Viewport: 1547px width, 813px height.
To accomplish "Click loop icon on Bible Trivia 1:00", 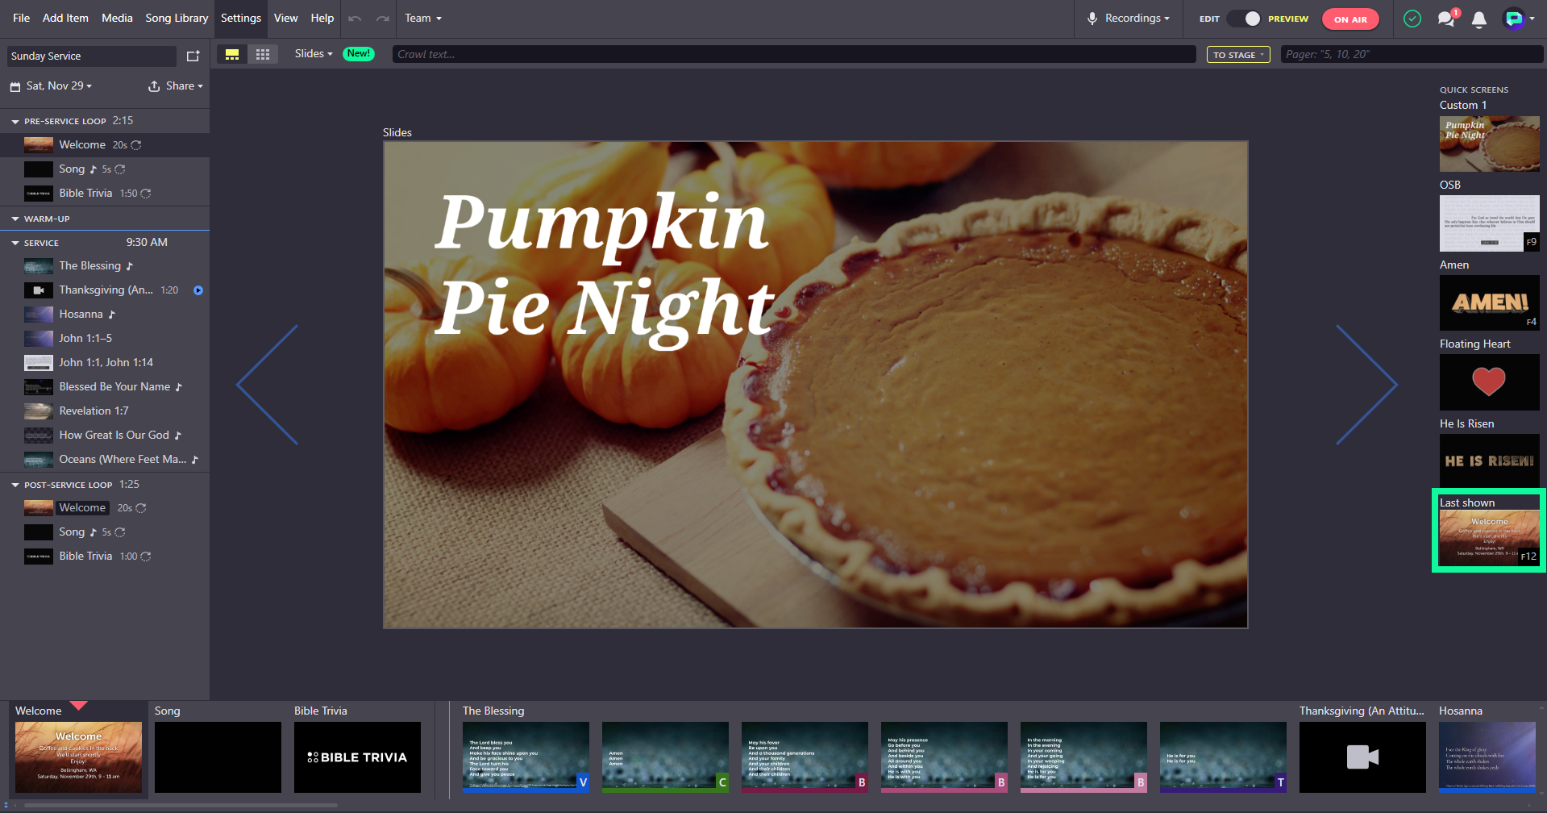I will pyautogui.click(x=146, y=557).
